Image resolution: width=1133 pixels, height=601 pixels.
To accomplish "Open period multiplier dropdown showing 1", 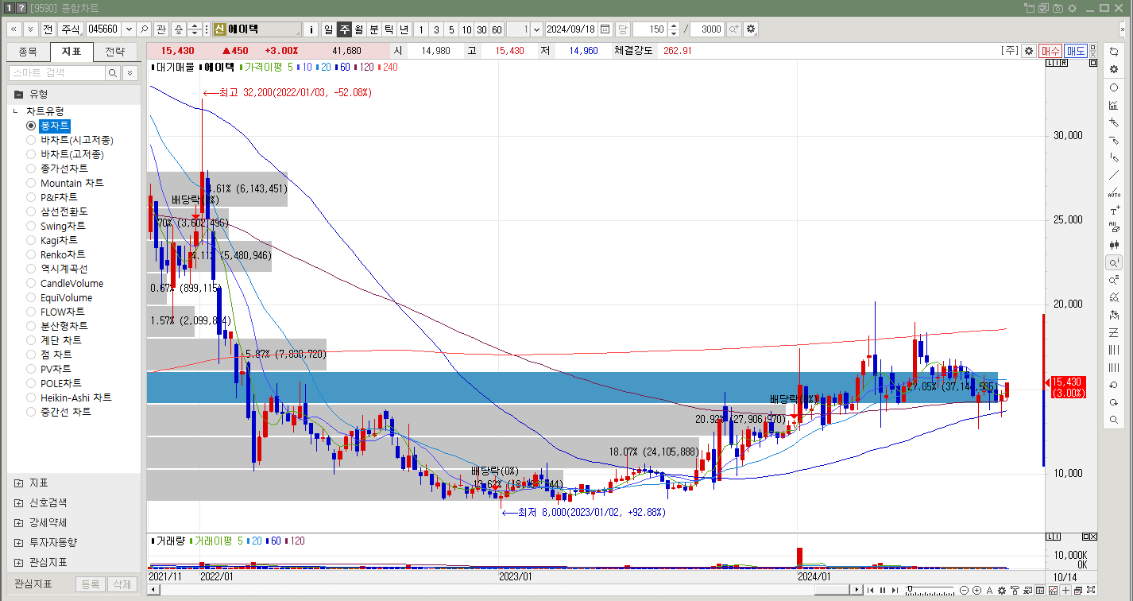I will tap(537, 29).
